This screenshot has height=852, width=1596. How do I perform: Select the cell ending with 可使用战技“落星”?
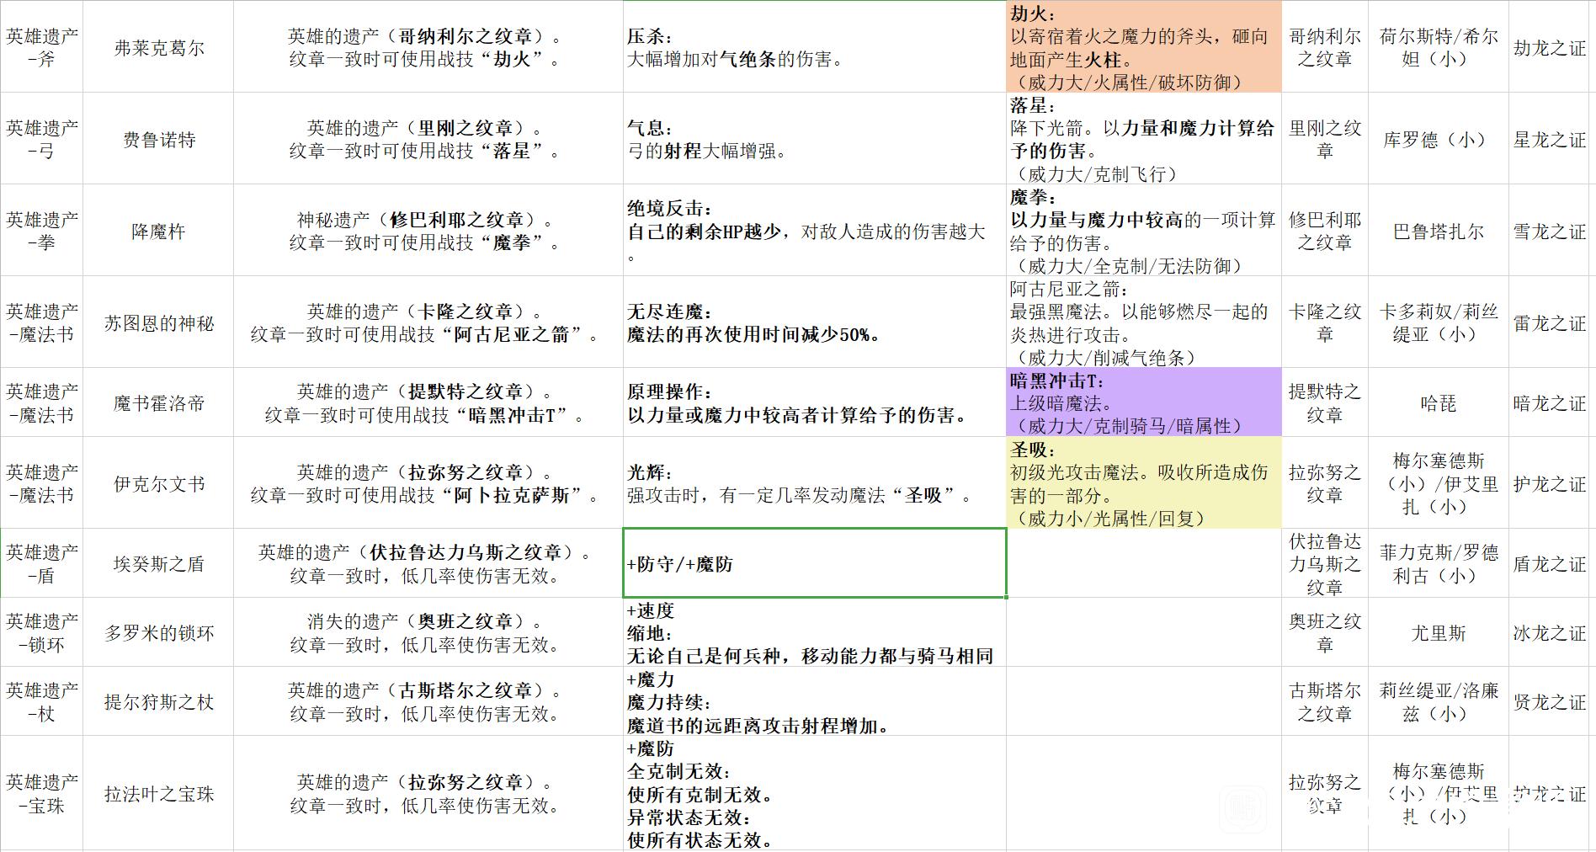428,139
